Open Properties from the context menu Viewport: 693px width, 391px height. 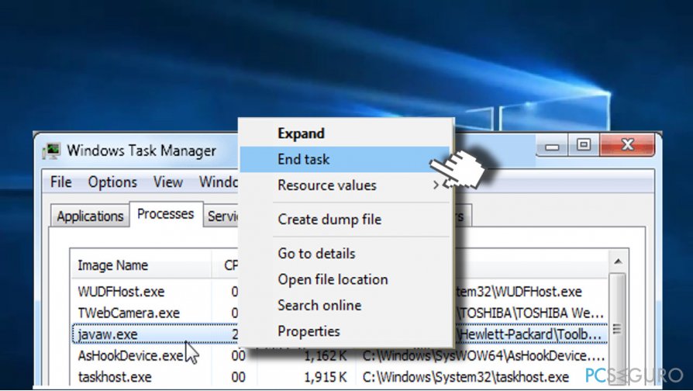click(x=309, y=331)
